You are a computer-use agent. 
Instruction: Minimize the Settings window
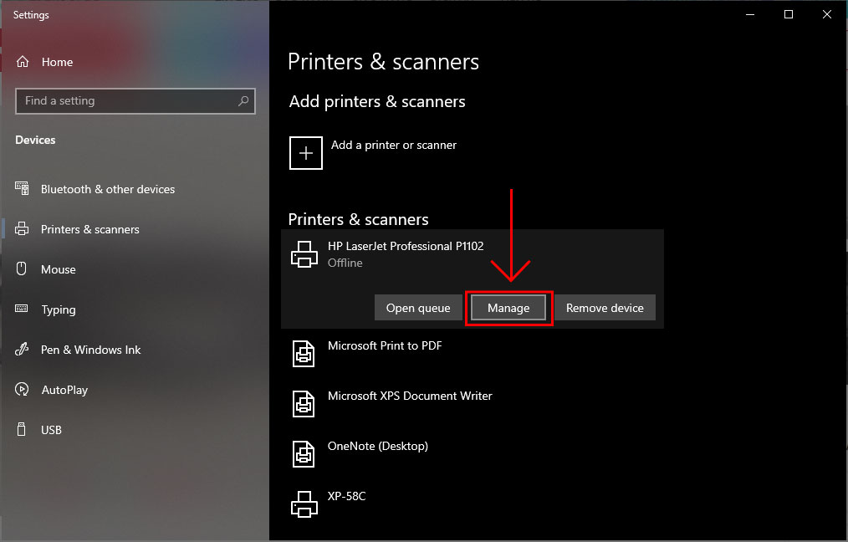coord(750,14)
